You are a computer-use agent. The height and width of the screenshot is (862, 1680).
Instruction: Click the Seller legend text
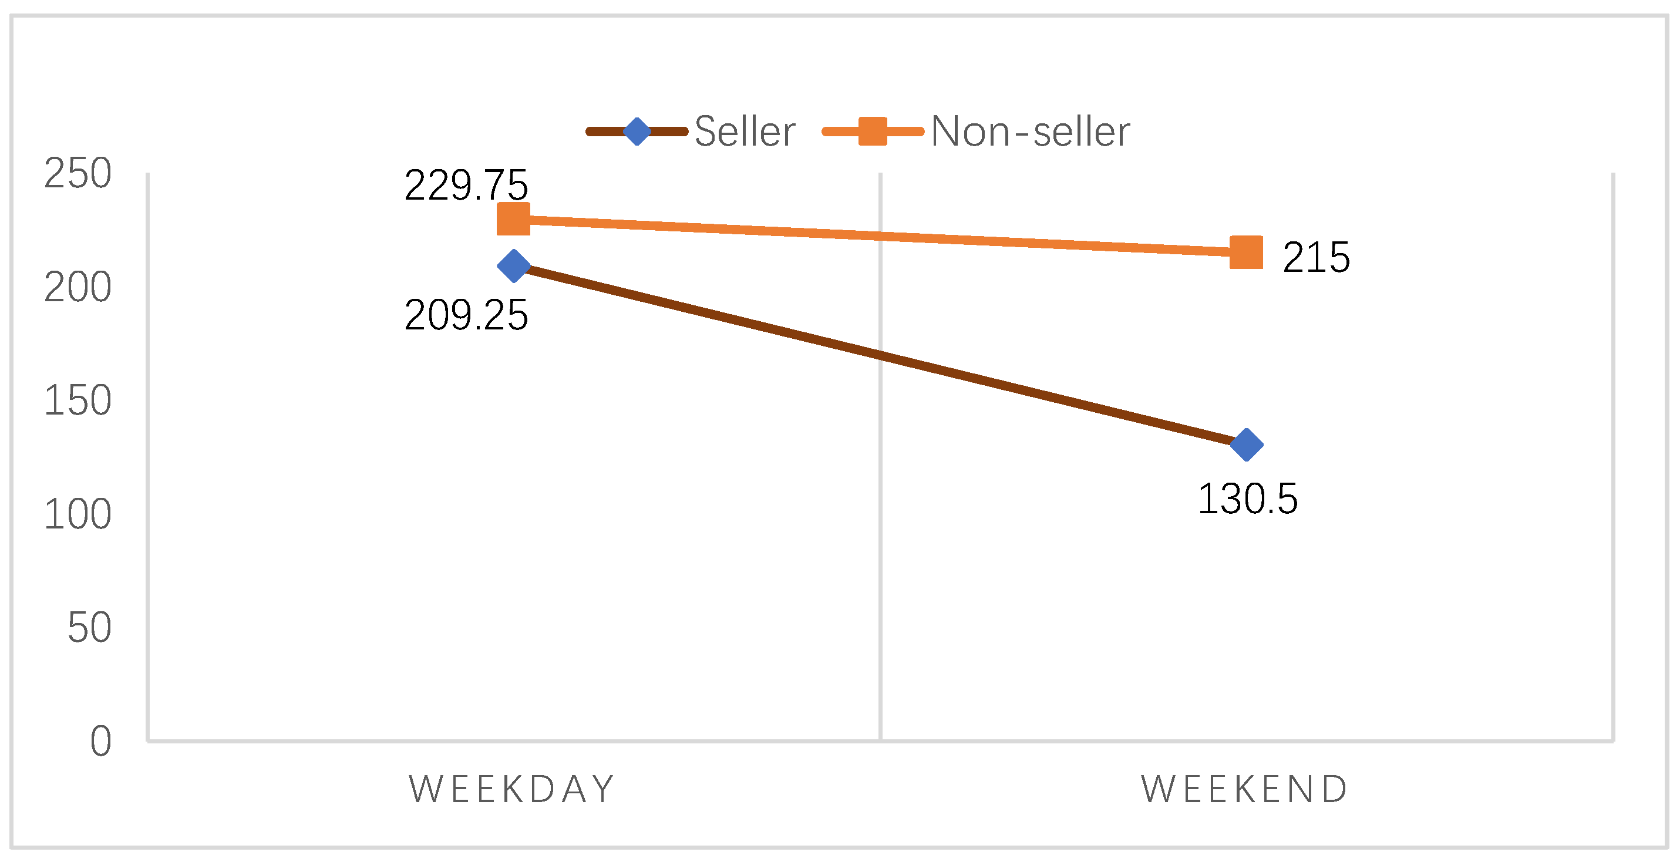coord(745,132)
